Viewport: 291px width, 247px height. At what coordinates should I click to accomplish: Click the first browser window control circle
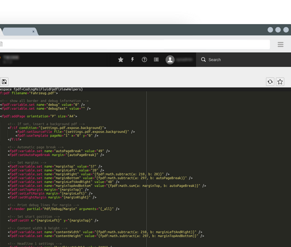pos(270,30)
